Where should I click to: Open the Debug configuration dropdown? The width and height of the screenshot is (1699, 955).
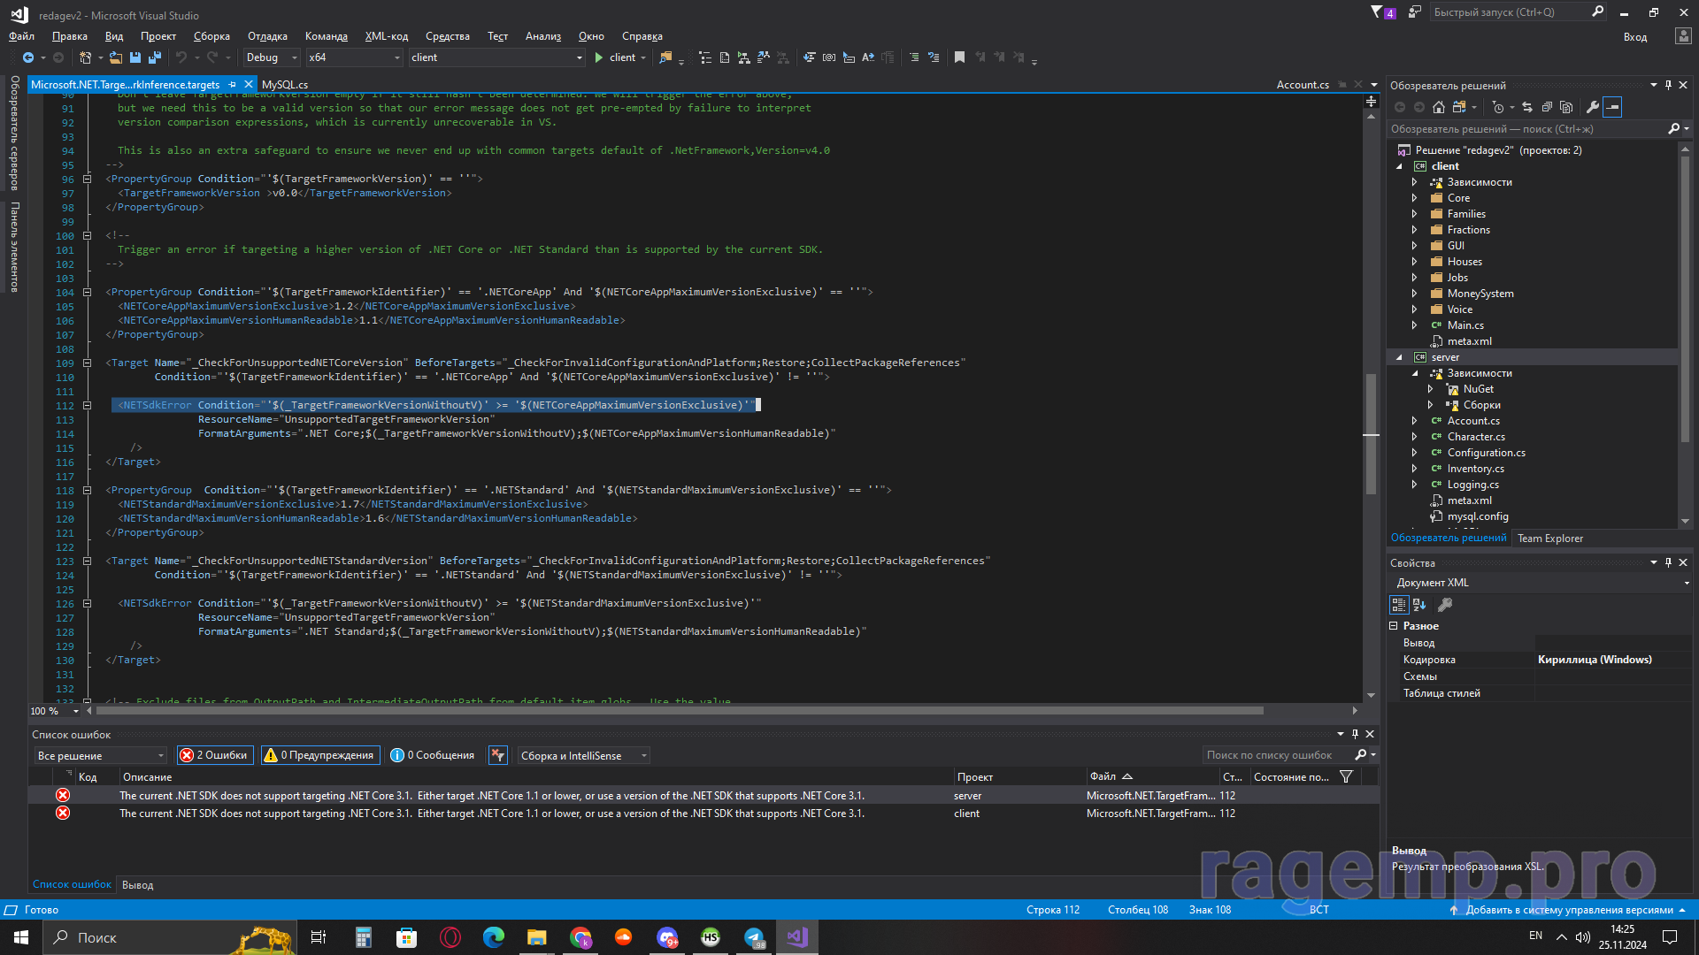click(273, 57)
